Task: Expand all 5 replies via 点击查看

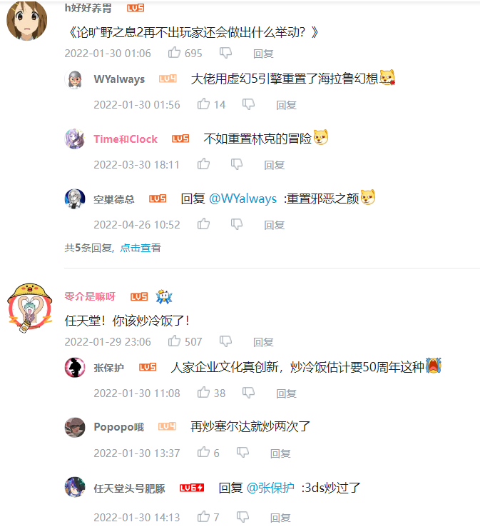Action: point(141,248)
